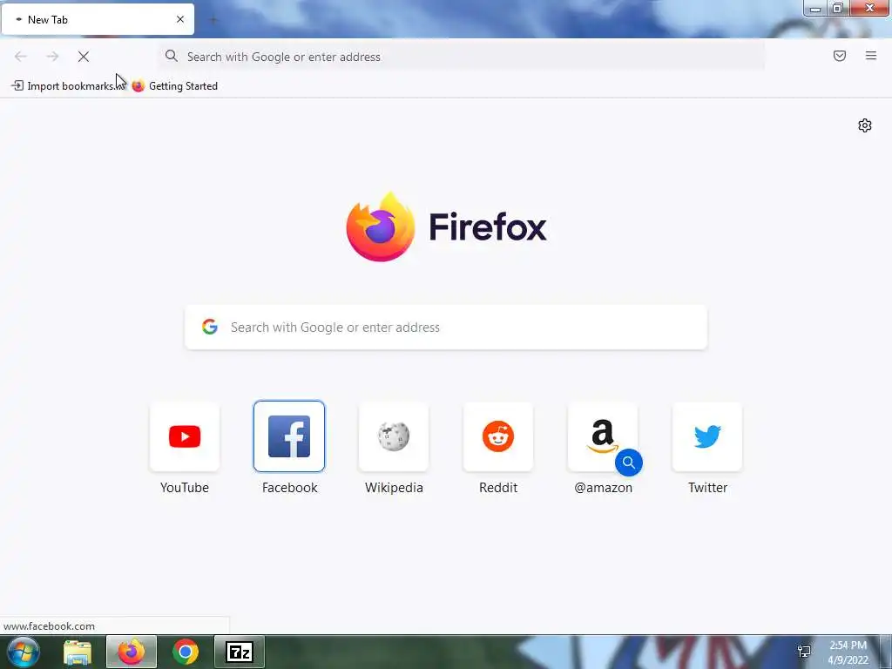Open the Getting Started bookmark
Viewport: 892px width, 669px height.
[x=174, y=86]
